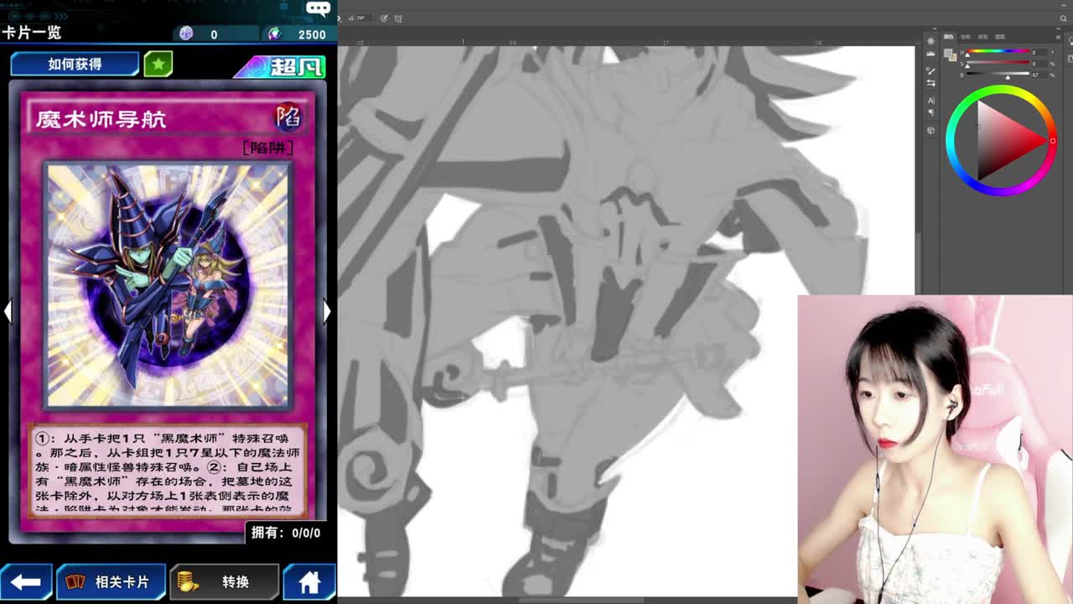Open Photoshop search magnifier icon
The image size is (1073, 604).
tap(1063, 18)
